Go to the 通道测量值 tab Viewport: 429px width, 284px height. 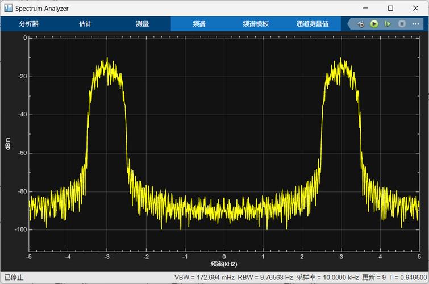[x=312, y=24]
